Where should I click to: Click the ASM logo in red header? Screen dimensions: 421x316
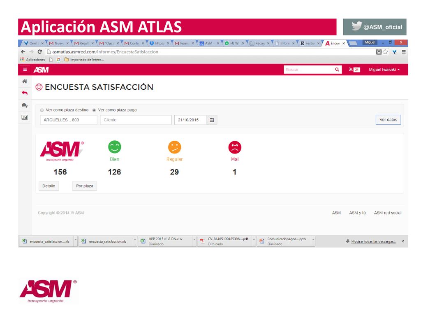coord(41,70)
